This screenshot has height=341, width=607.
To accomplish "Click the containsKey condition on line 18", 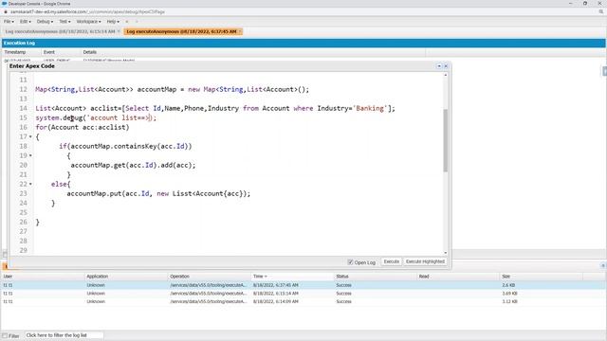I will click(x=125, y=146).
